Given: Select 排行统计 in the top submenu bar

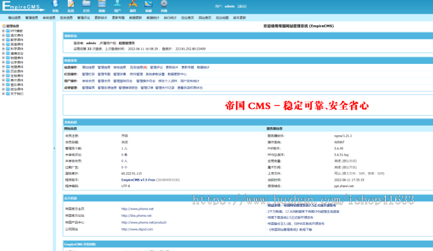Looking at the screenshot, I should pyautogui.click(x=170, y=18).
